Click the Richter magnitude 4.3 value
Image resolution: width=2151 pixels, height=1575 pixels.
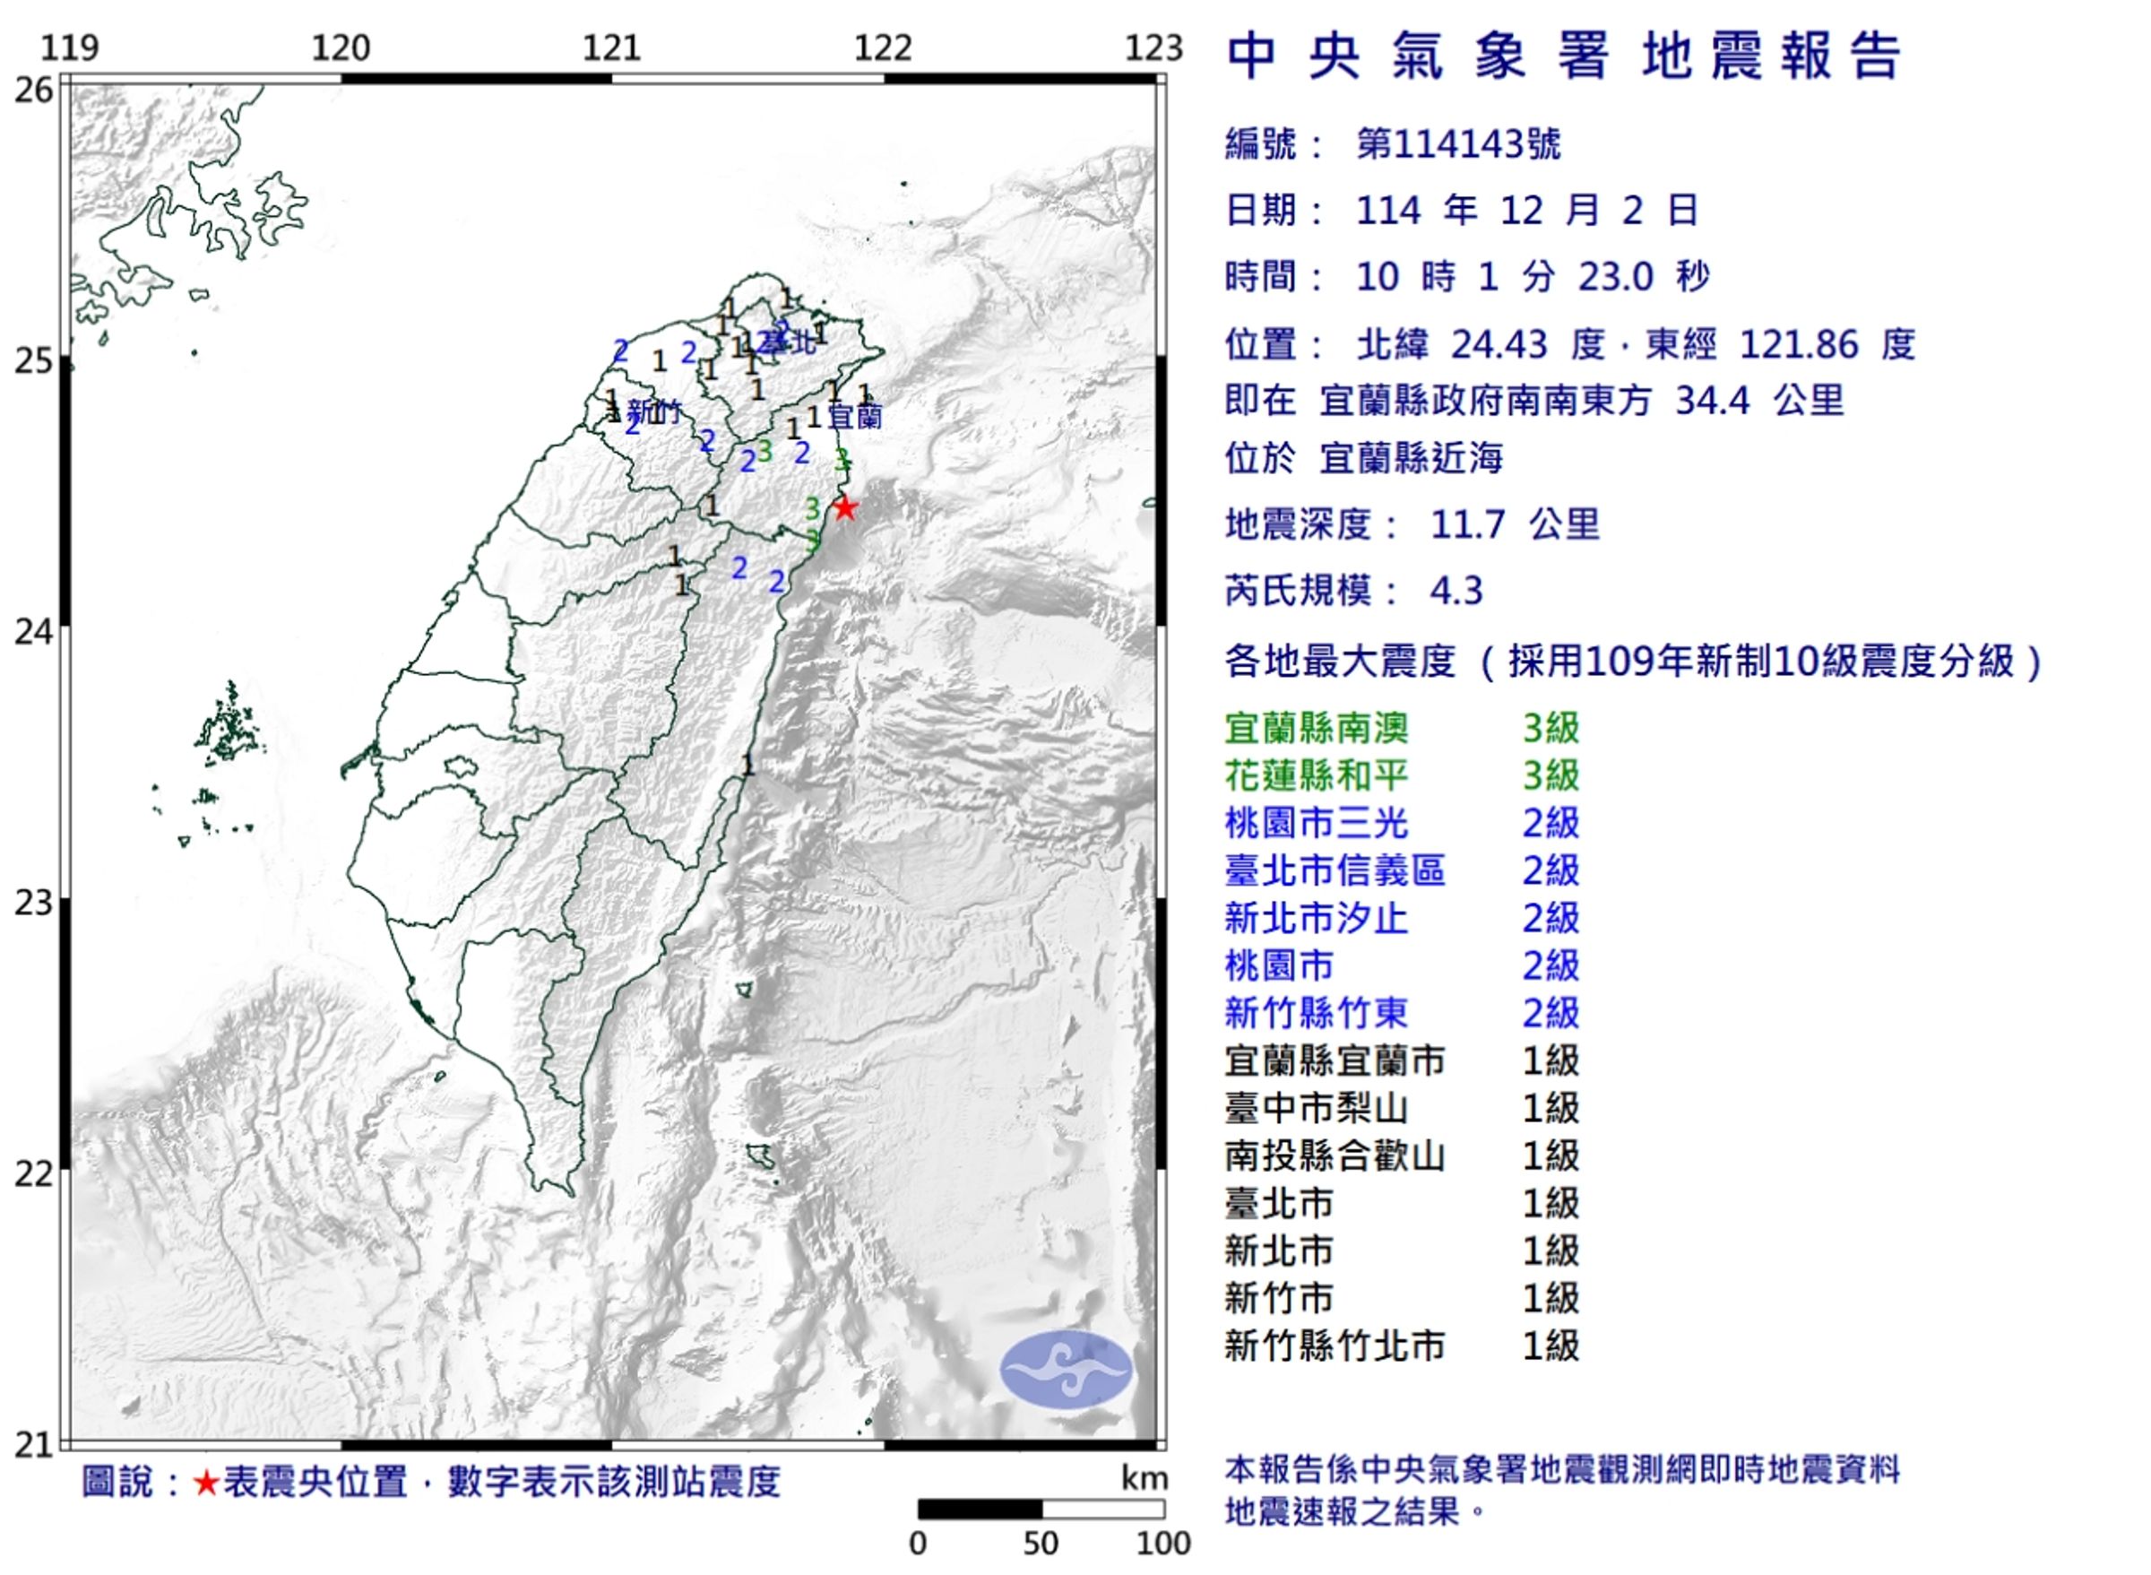coord(1456,592)
